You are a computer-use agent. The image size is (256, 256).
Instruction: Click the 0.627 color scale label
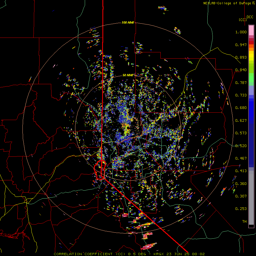(x=241, y=121)
